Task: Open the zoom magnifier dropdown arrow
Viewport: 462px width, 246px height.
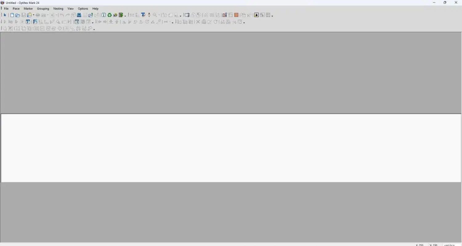Action: [x=159, y=15]
